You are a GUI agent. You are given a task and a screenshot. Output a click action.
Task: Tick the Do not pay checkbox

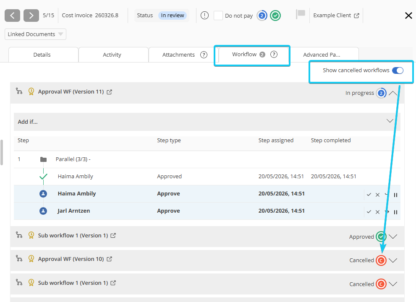(218, 16)
